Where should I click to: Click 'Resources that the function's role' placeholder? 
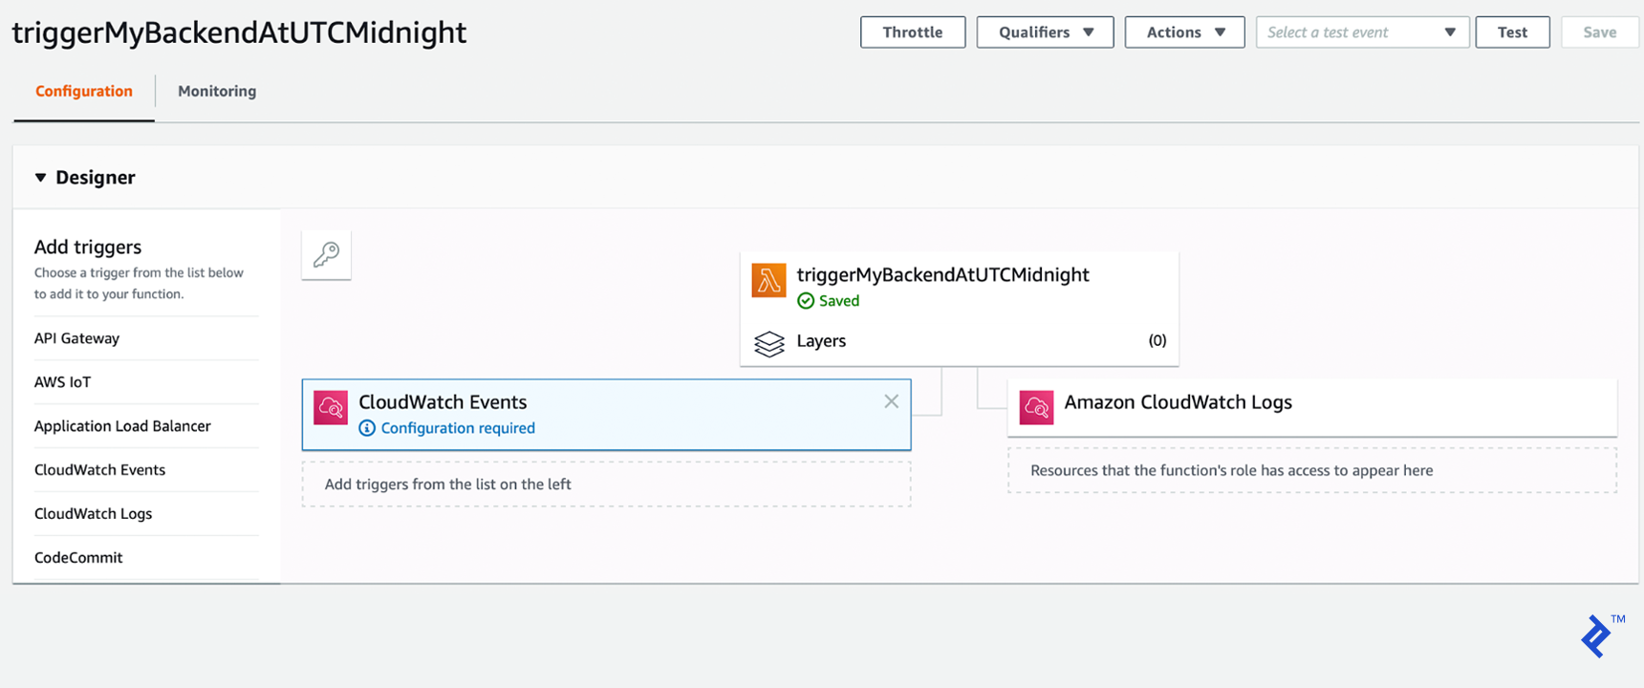[x=1312, y=470]
